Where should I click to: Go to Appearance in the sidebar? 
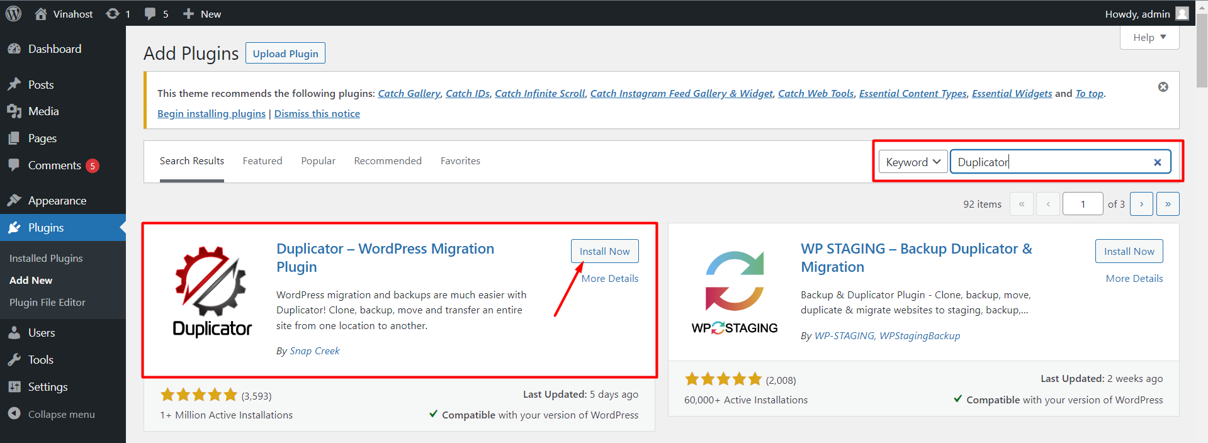tap(57, 201)
